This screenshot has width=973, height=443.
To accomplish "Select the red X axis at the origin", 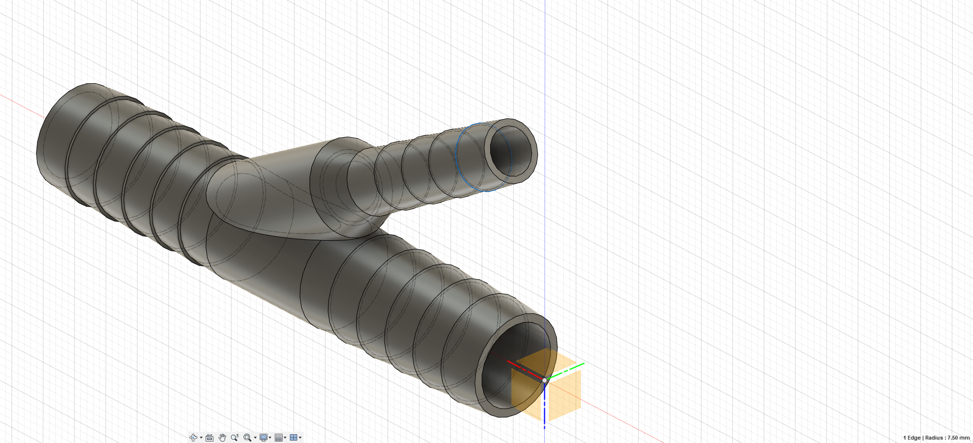I will [x=525, y=370].
